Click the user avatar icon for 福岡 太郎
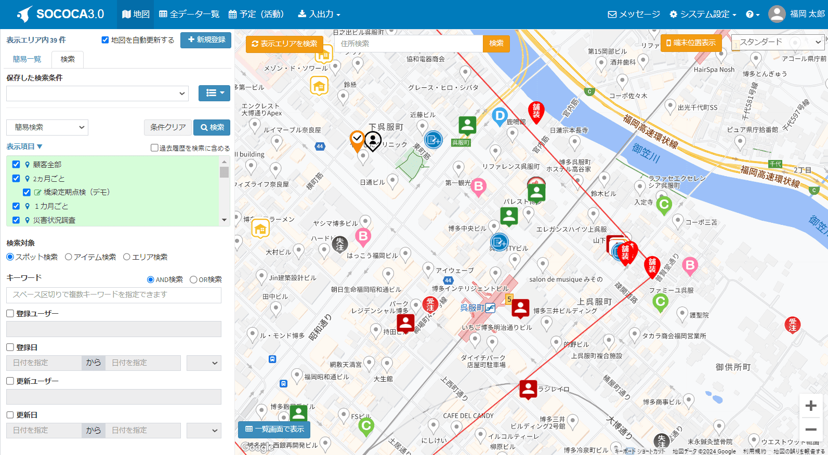Image resolution: width=828 pixels, height=455 pixels. tap(777, 14)
